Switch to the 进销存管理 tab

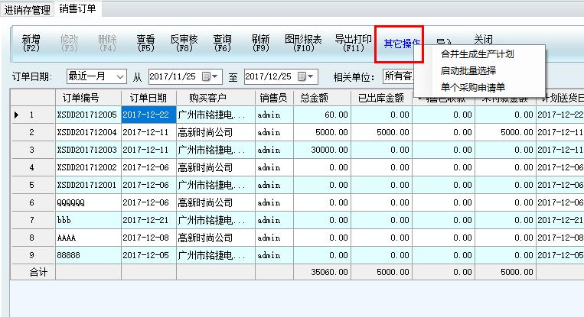(27, 9)
